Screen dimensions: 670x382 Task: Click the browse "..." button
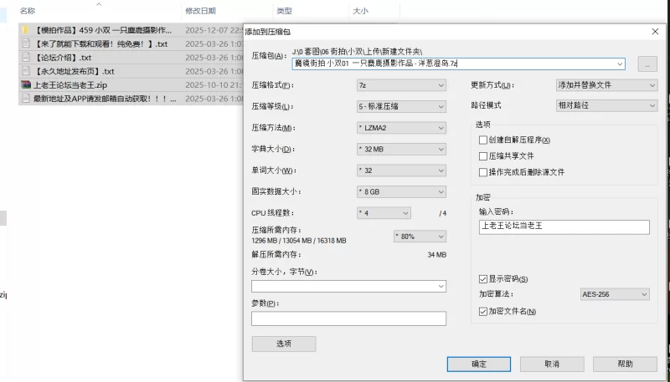pos(647,64)
